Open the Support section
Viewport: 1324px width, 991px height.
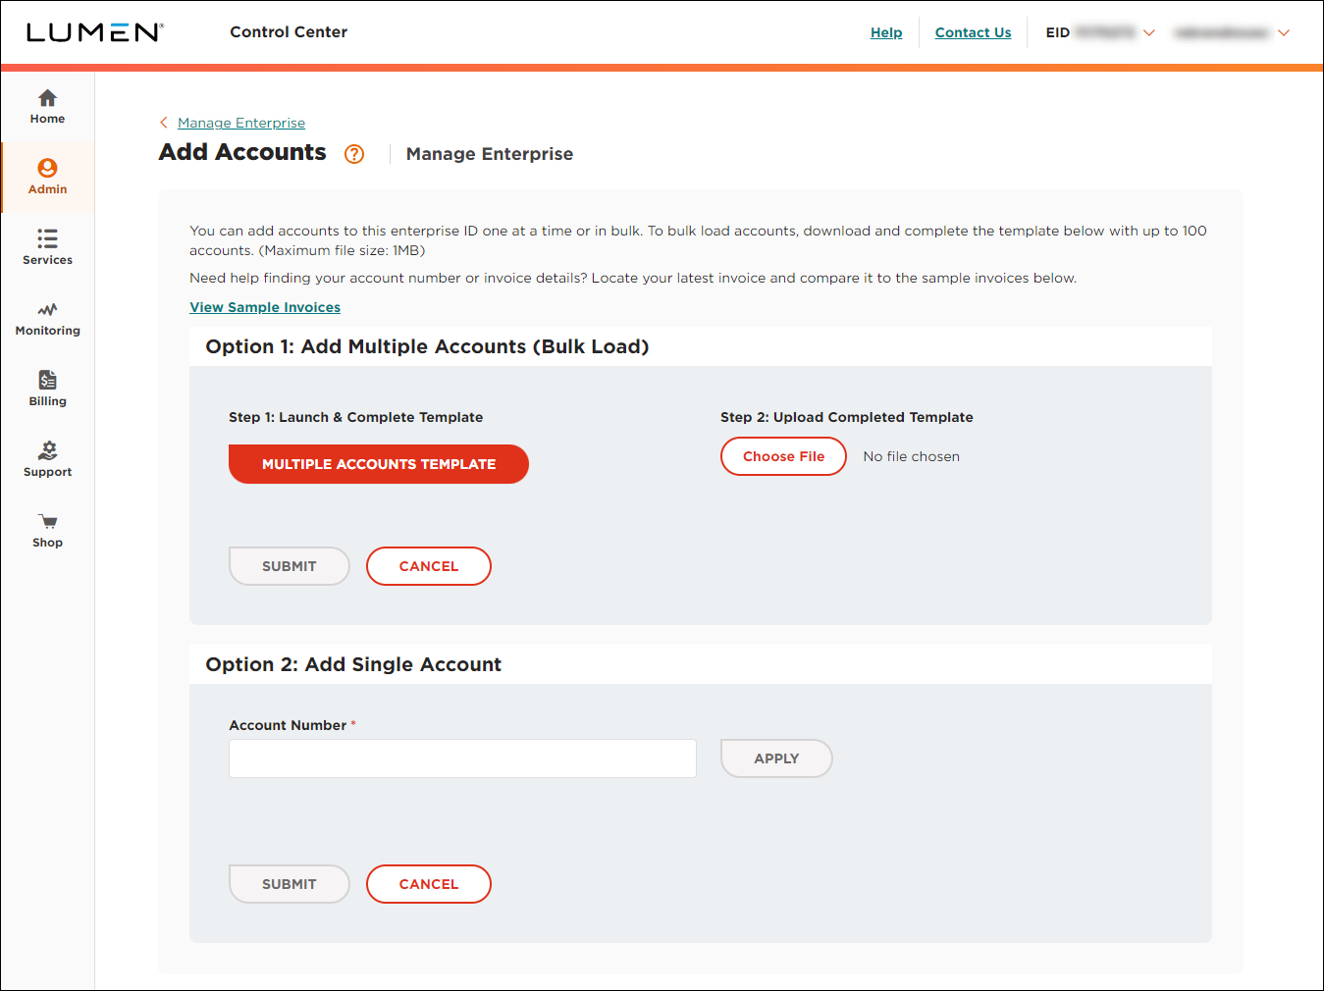coord(47,460)
